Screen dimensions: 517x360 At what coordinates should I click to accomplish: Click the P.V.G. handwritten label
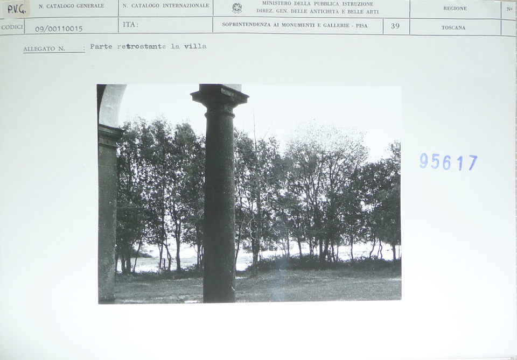tap(17, 9)
